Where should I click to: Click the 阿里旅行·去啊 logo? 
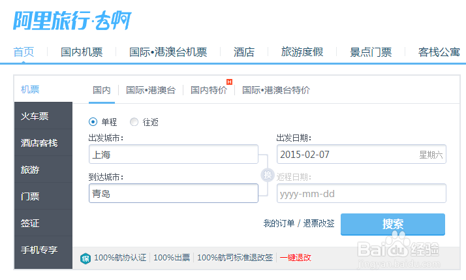click(72, 20)
